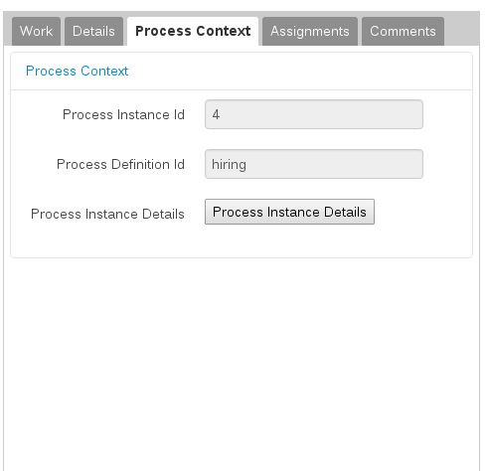487x471 pixels.
Task: Open the Details tab
Action: tap(93, 32)
